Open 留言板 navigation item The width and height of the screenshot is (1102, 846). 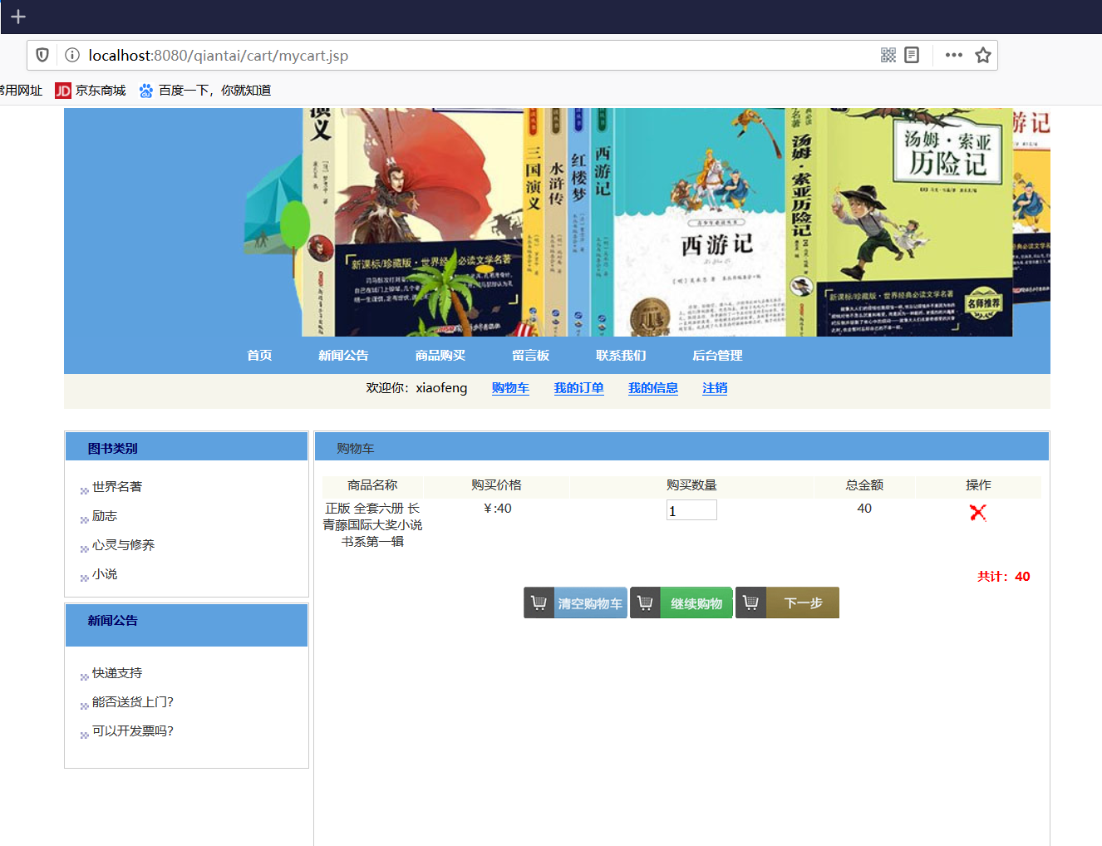(x=531, y=356)
